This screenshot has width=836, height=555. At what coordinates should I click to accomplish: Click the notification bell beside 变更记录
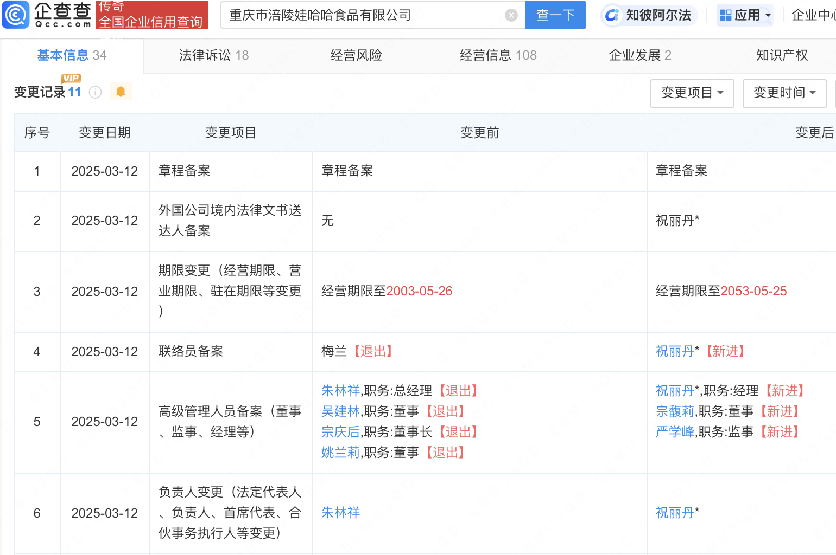pyautogui.click(x=120, y=91)
